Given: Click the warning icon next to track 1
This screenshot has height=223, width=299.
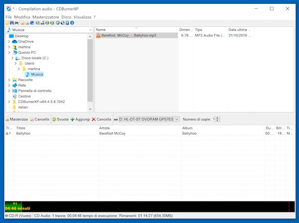Looking at the screenshot, I should (x=7, y=134).
